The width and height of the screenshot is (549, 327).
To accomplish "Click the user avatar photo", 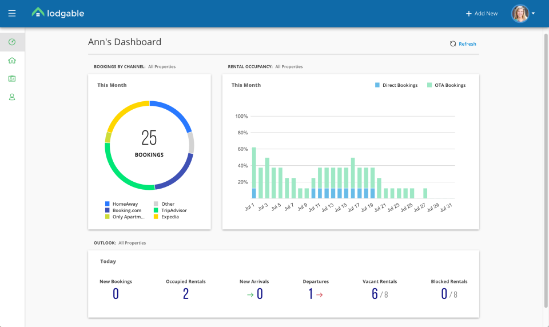I will (520, 14).
